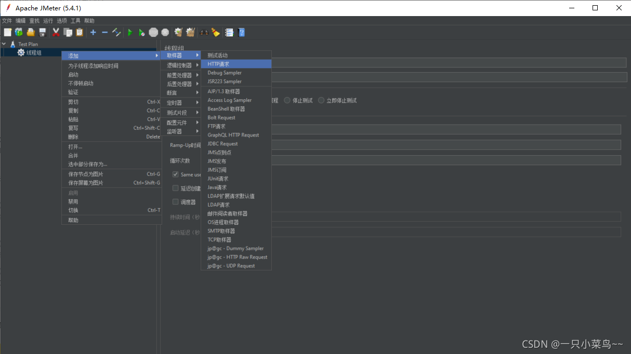The image size is (631, 354).
Task: Click 保存节点为图片 menu entry
Action: [112, 174]
